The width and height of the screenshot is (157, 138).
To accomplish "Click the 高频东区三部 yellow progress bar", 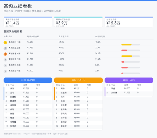I will [x=131, y=56].
